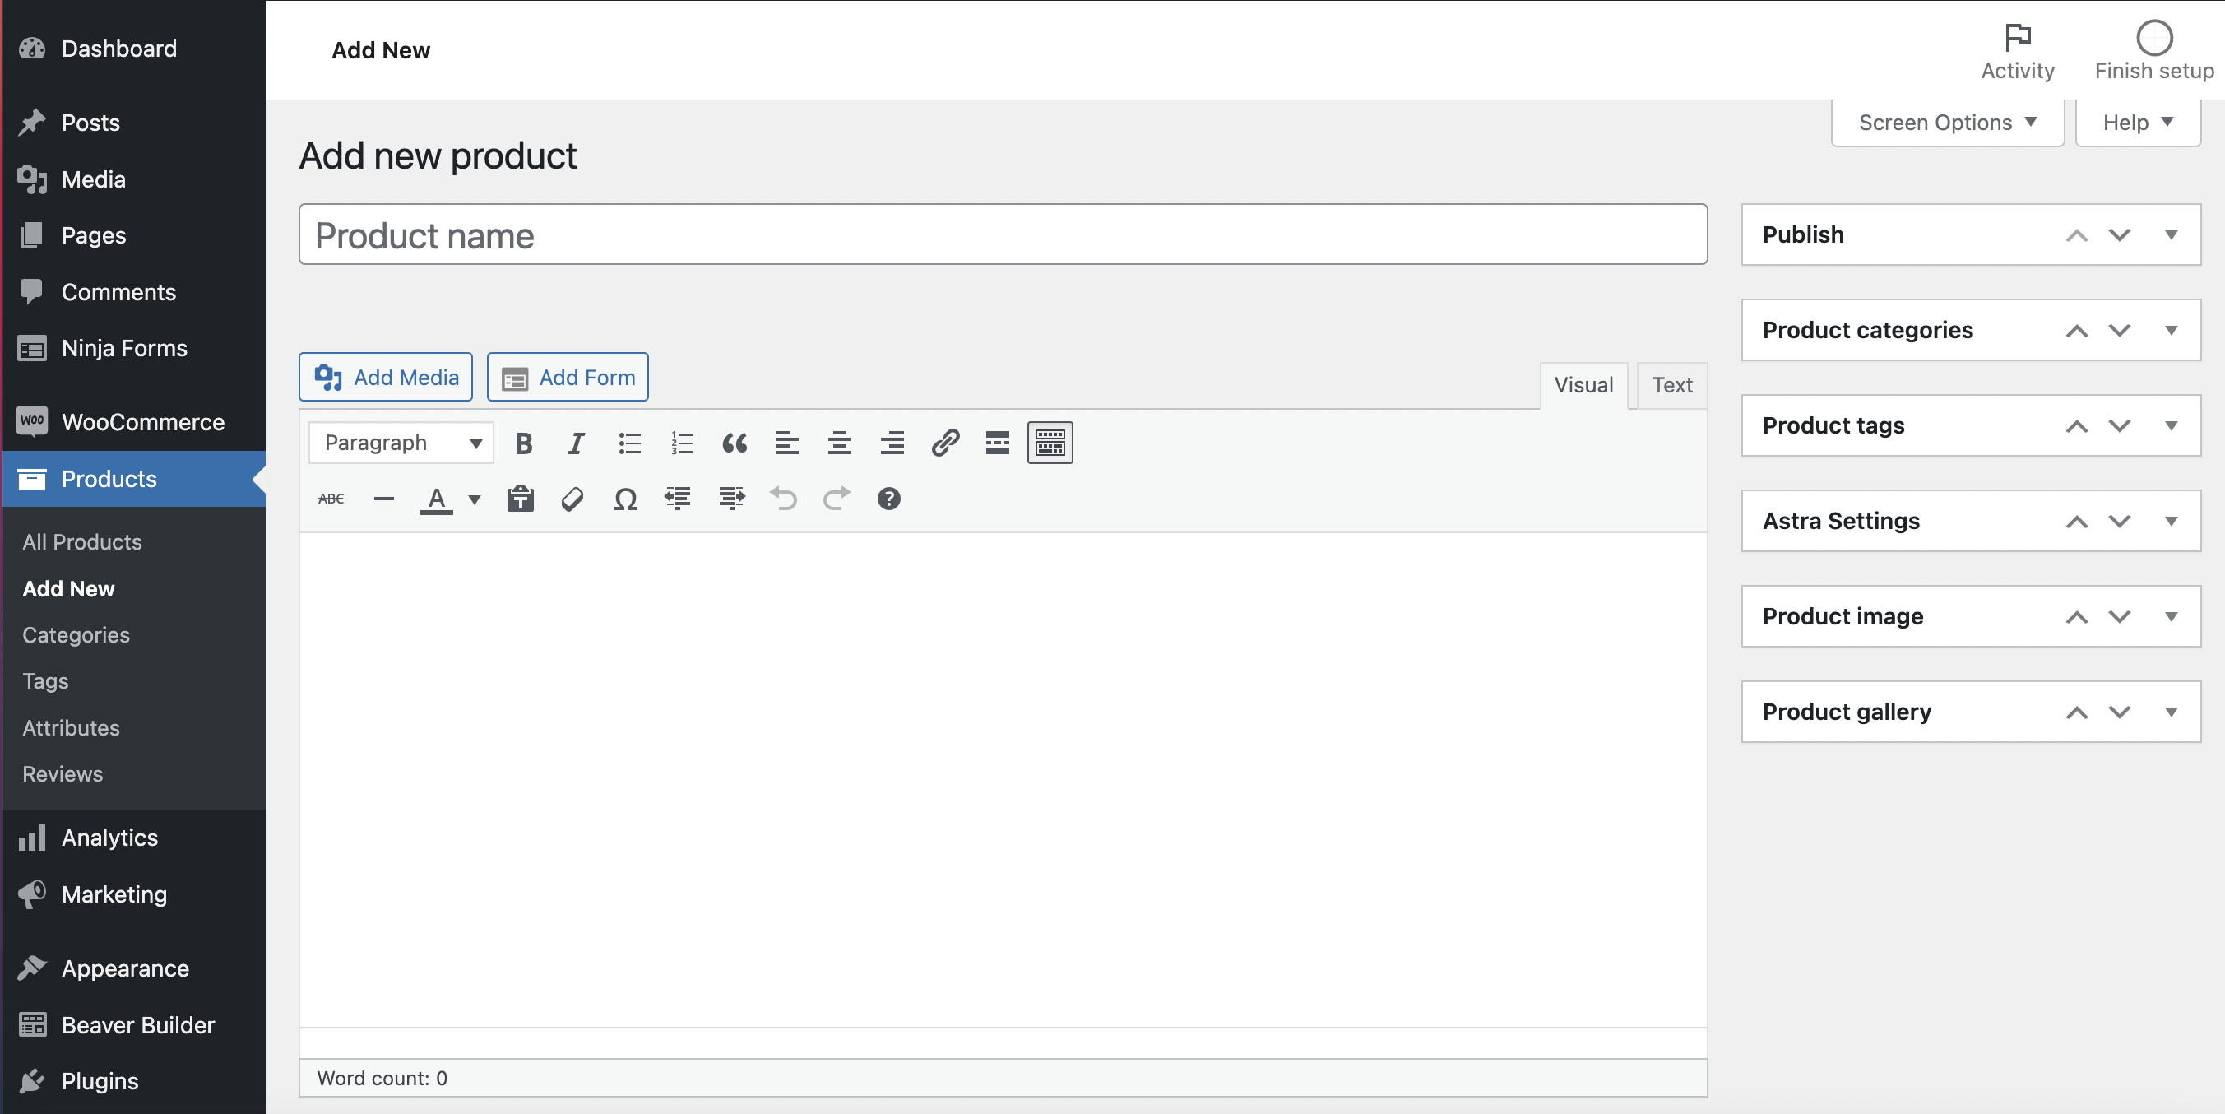Click the Undo action icon
Viewport: 2225px width, 1114px height.
click(782, 497)
